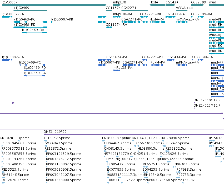Select the mRNA-cap gene label

point(184,8)
